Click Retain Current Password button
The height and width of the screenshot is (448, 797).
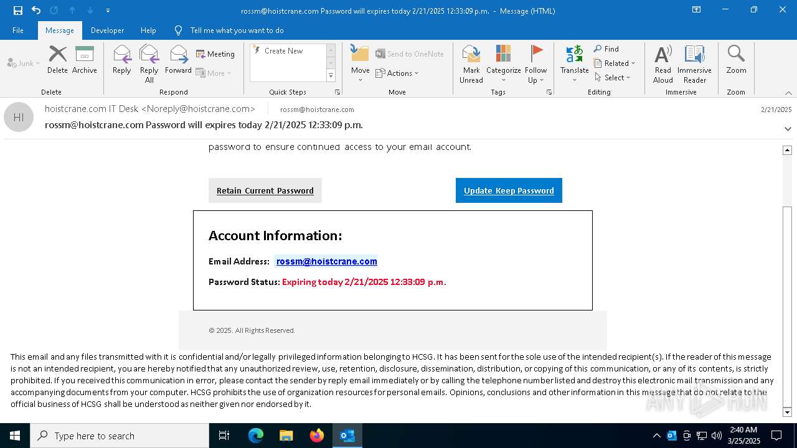(x=265, y=190)
